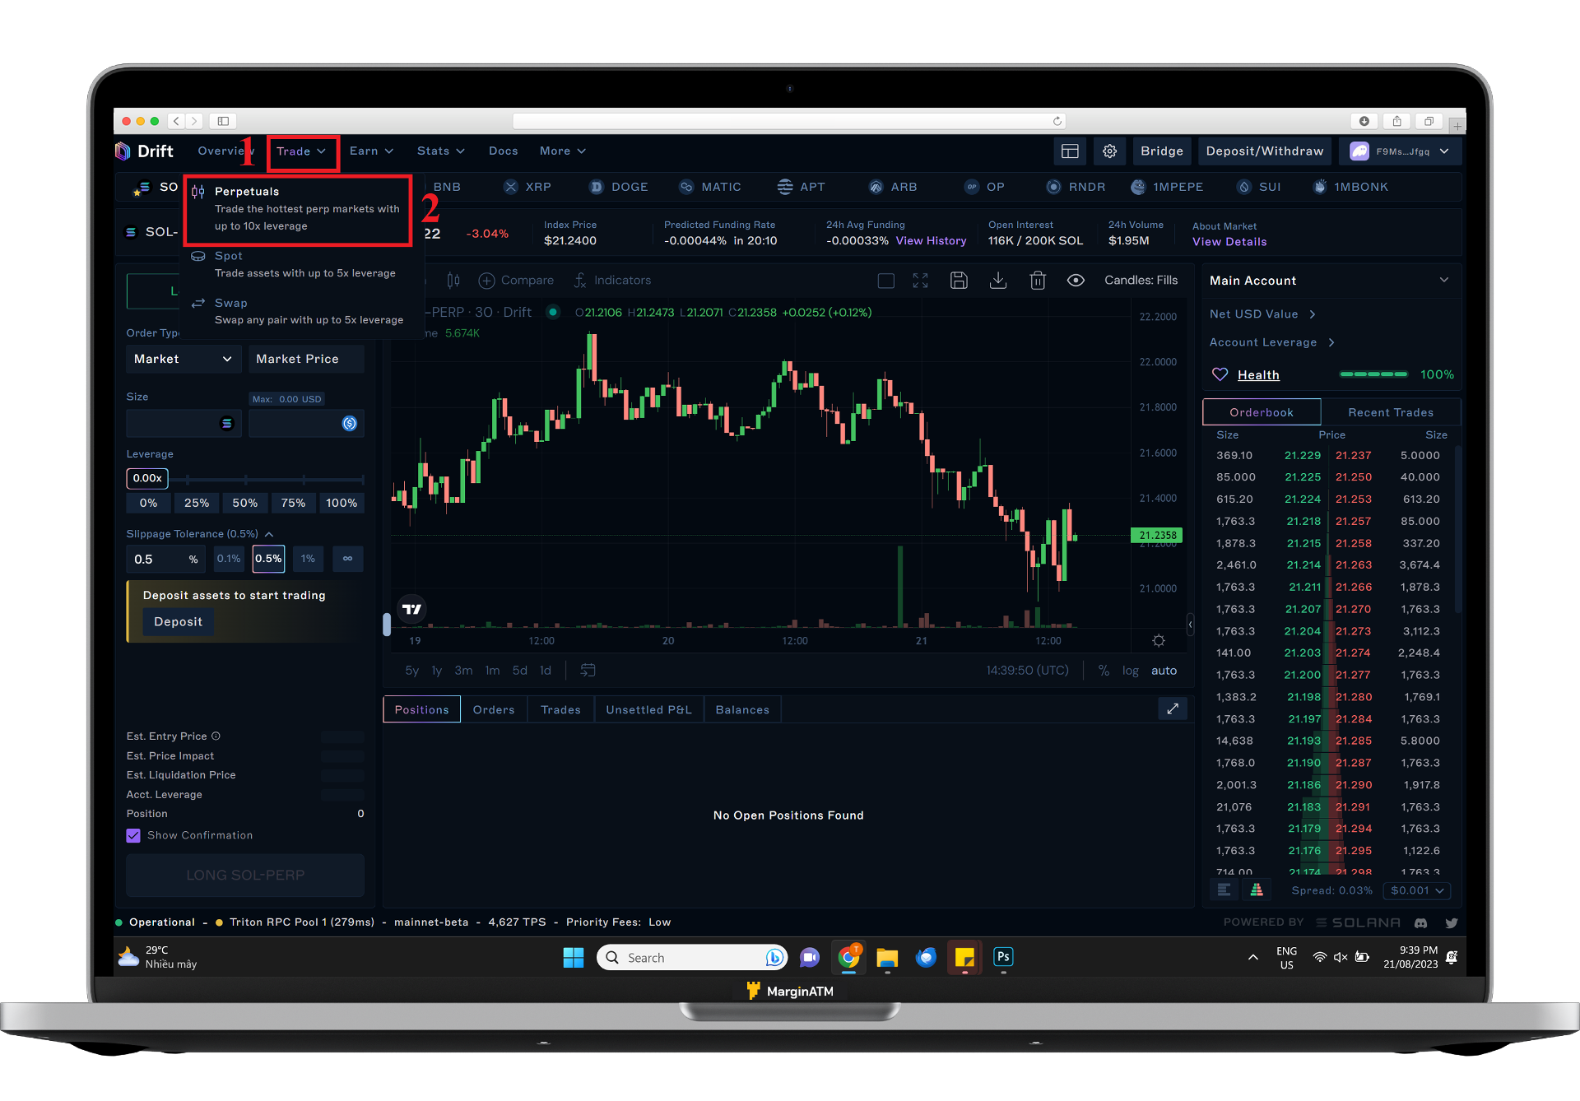1580x1101 pixels.
Task: Download the chart snapshot
Action: (x=998, y=281)
